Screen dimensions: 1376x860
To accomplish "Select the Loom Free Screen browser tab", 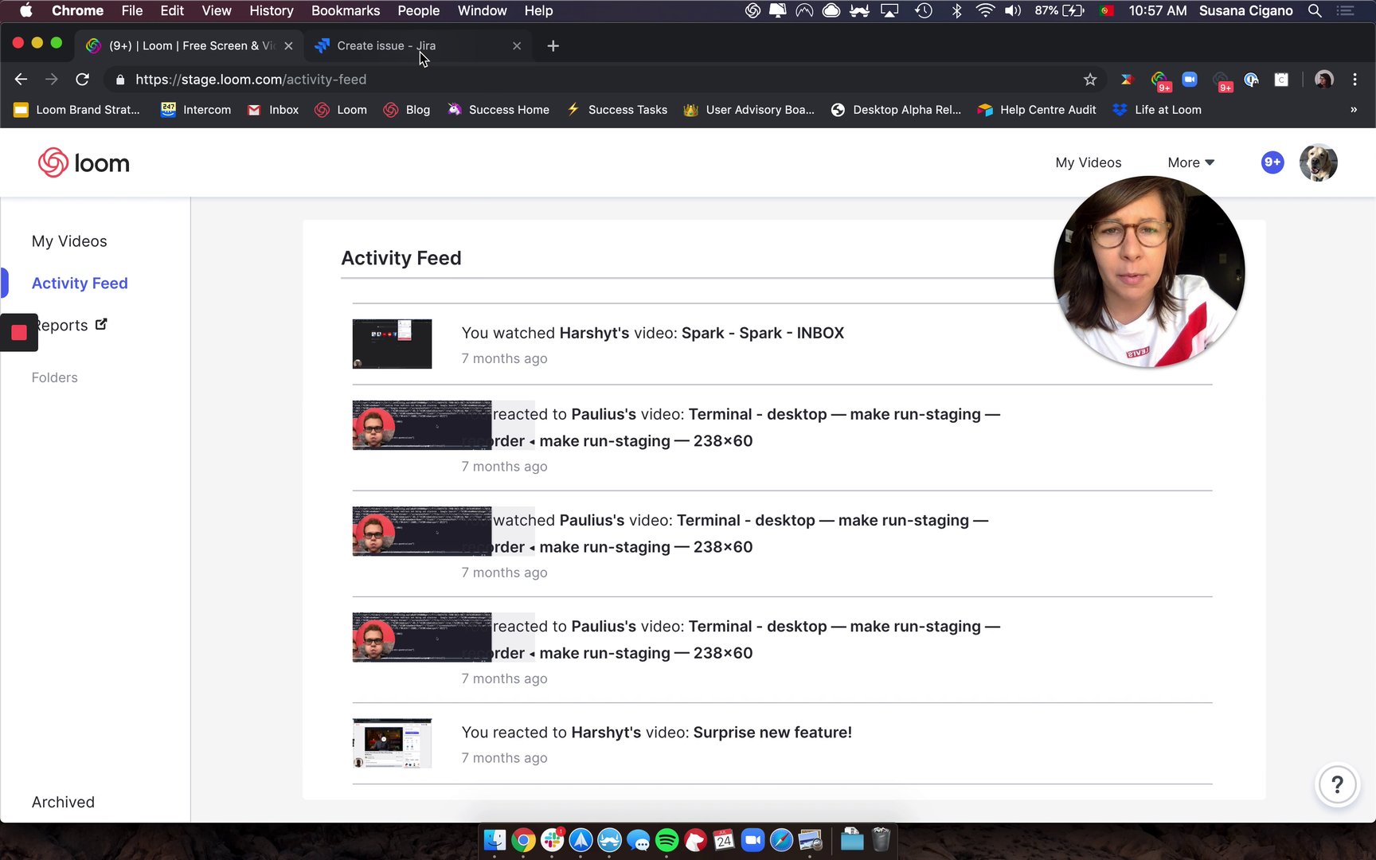I will [x=190, y=46].
